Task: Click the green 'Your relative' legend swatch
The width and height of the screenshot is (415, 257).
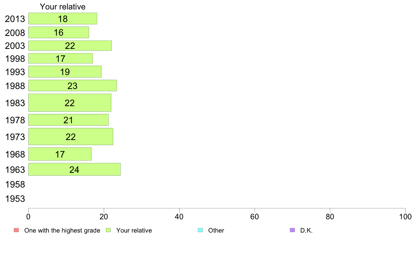Action: click(x=108, y=230)
